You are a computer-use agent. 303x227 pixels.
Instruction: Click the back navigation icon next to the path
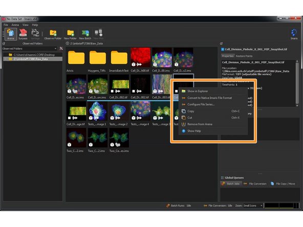click(x=68, y=43)
